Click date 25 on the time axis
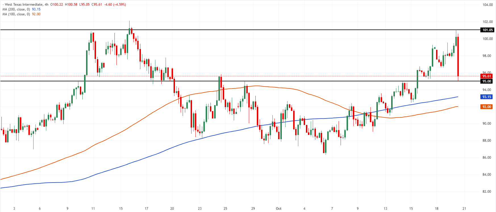 pos(225,209)
